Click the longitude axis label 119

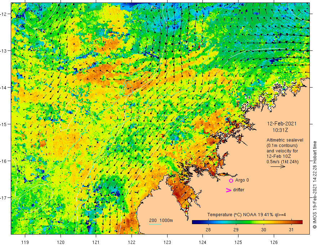point(25,242)
